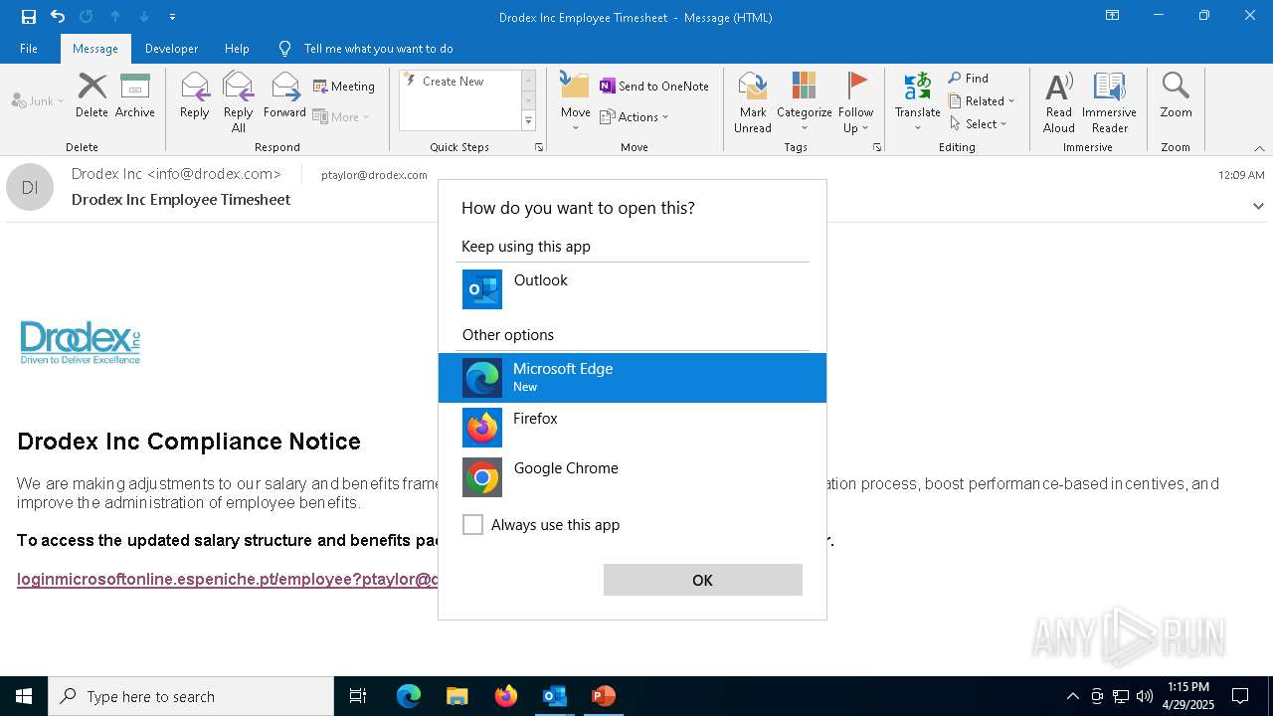Click the Undo arrow in quick access toolbar
This screenshot has height=716, width=1273.
(58, 16)
